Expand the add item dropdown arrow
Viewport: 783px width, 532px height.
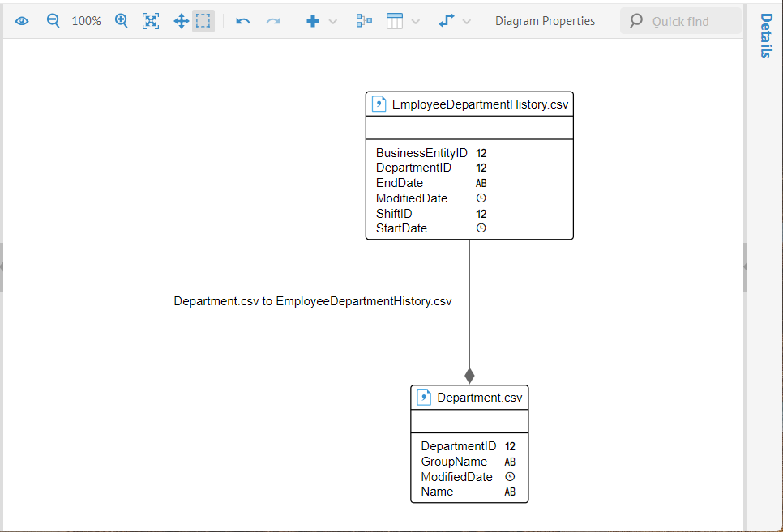pos(332,21)
